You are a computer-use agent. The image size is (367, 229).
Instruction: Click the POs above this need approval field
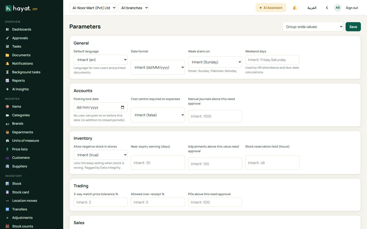(x=215, y=202)
